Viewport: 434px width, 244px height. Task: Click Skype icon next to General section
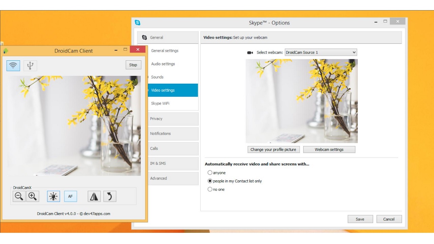tap(144, 38)
